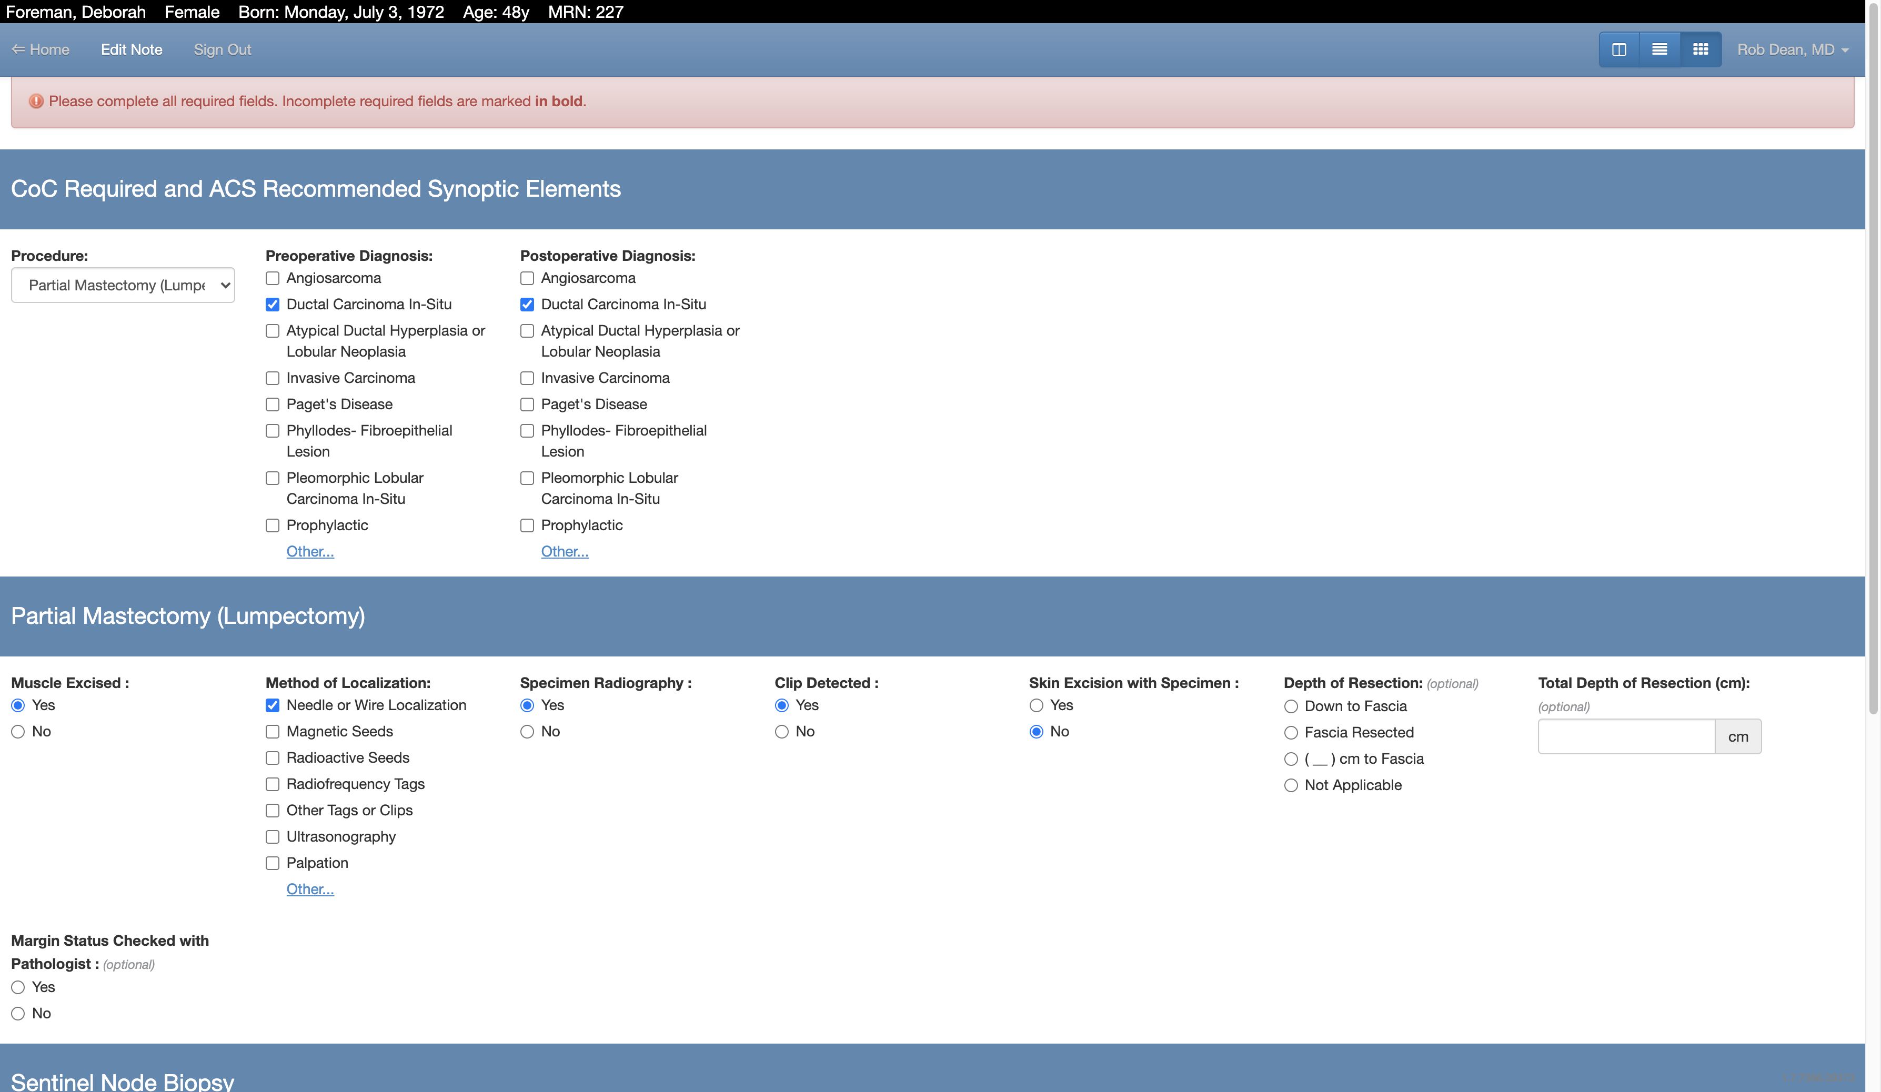This screenshot has width=1881, height=1092.
Task: Click Sign Out button
Action: [x=222, y=49]
